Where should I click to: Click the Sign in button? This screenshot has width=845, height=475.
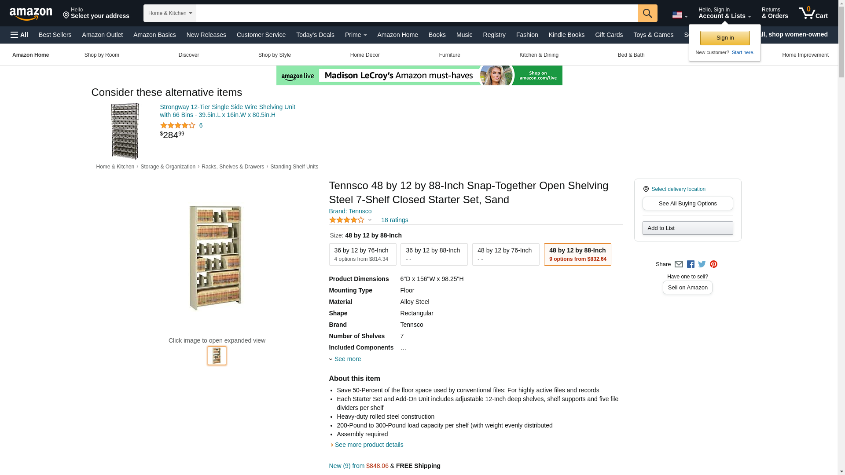[x=725, y=38]
